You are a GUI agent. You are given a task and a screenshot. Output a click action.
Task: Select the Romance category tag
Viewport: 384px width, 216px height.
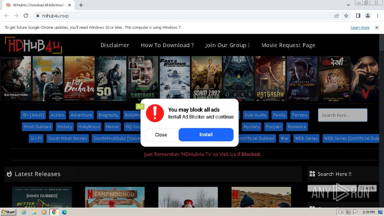pos(297,127)
